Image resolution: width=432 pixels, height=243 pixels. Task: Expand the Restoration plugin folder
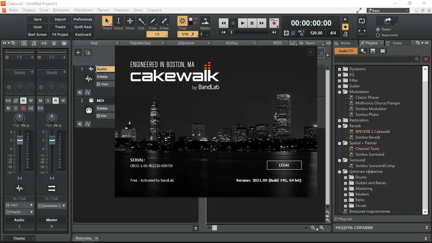click(340, 120)
